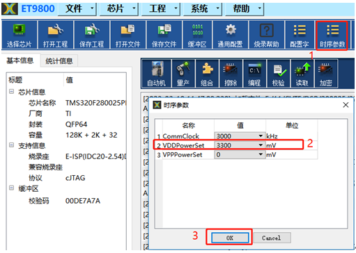Collapse the 芯片信息 tree node
Image resolution: width=356 pixels, height=253 pixels.
click(x=11, y=92)
